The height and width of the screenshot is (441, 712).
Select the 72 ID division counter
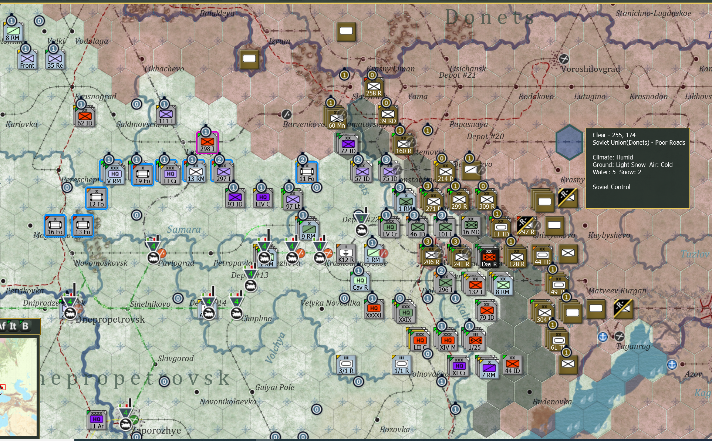click(x=348, y=145)
